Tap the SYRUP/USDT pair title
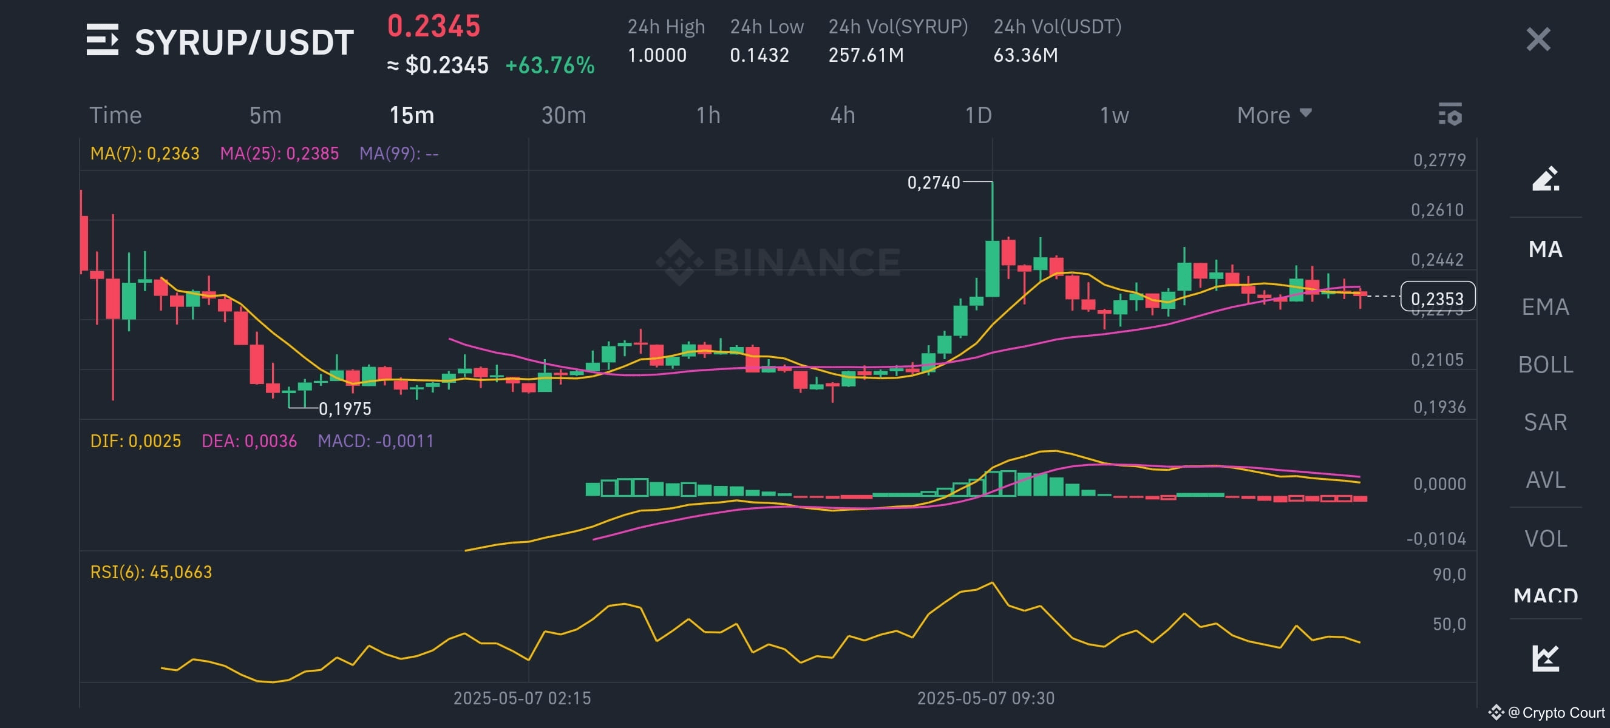Image resolution: width=1610 pixels, height=728 pixels. tap(245, 42)
